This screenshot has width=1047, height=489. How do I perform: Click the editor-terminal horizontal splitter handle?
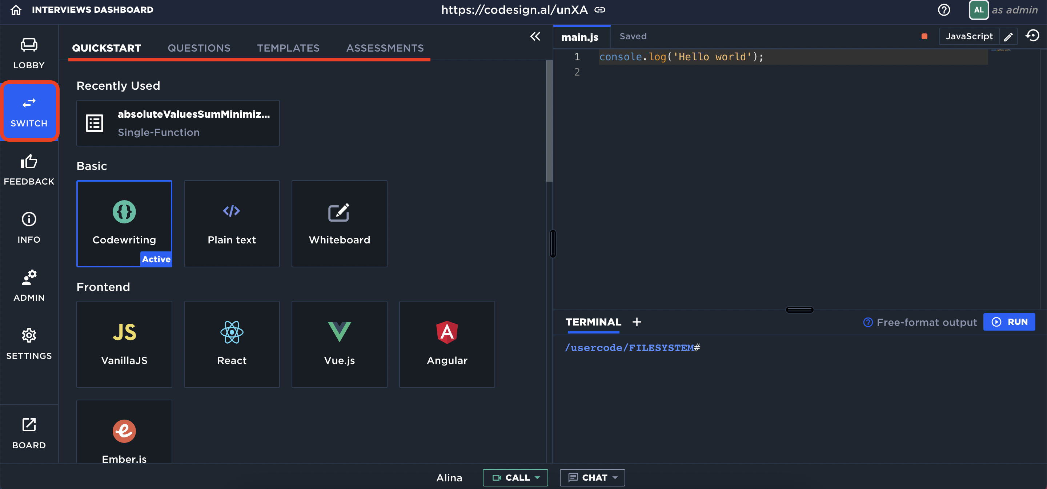[x=799, y=310]
